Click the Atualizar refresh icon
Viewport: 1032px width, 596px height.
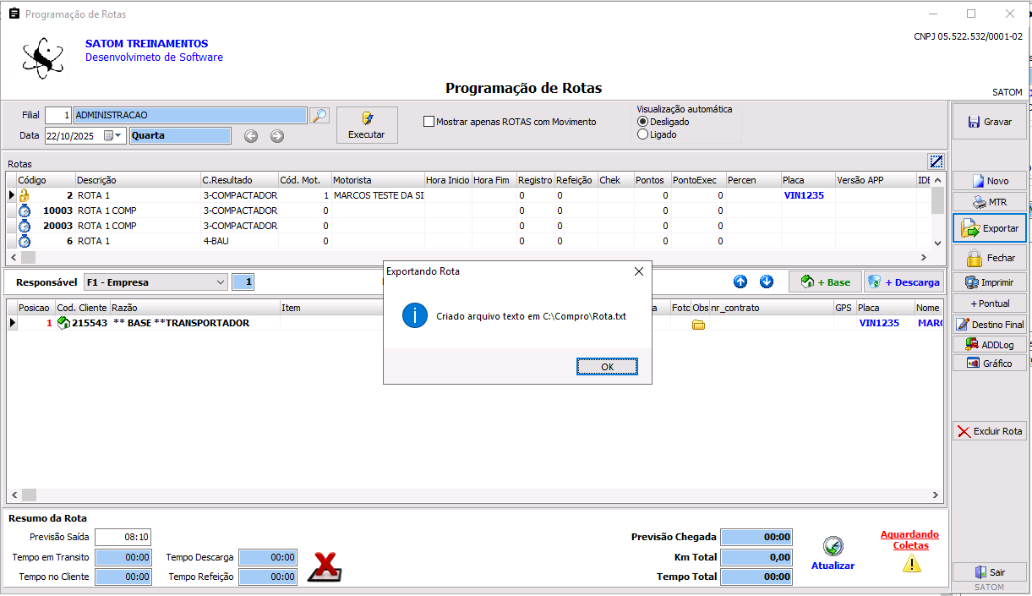[x=833, y=547]
